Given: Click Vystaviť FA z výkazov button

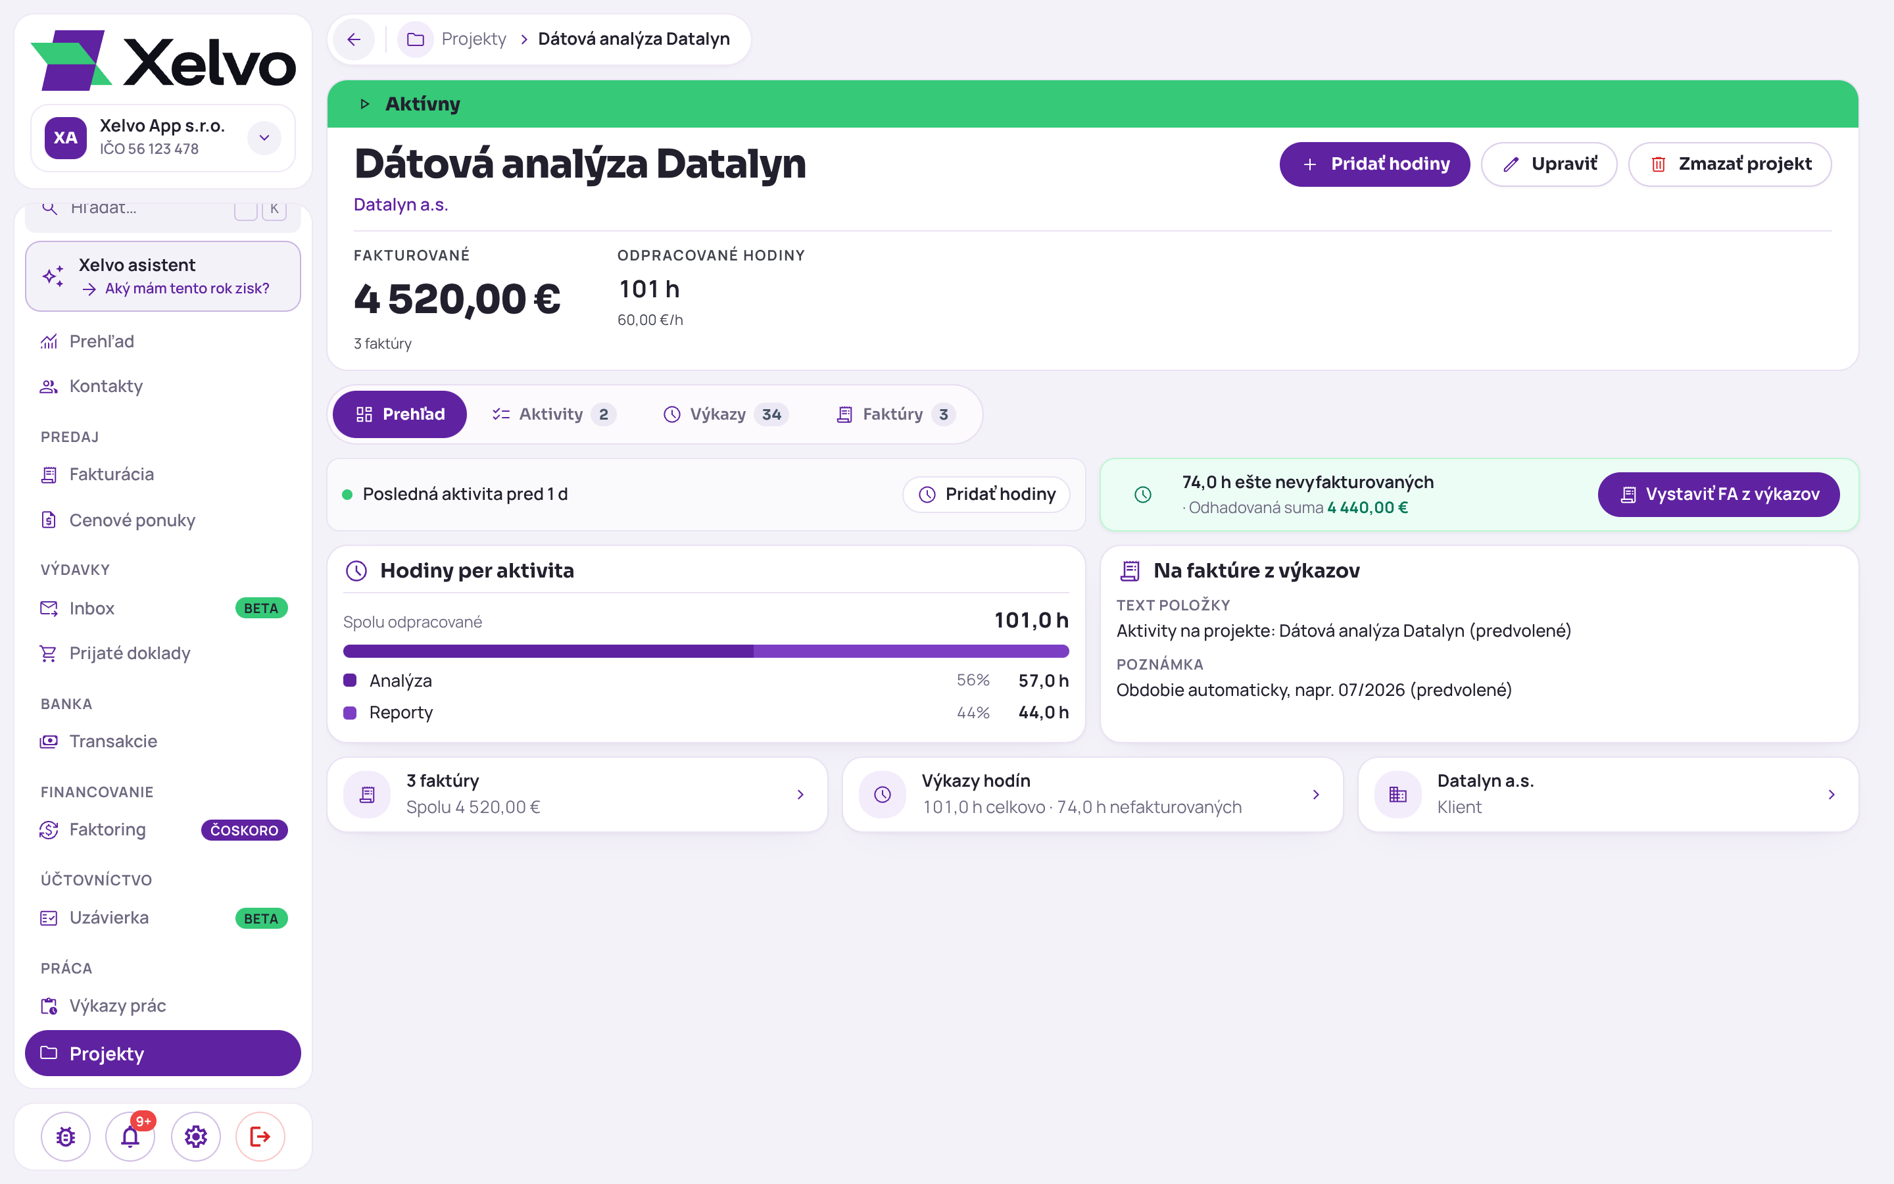Looking at the screenshot, I should [x=1718, y=495].
